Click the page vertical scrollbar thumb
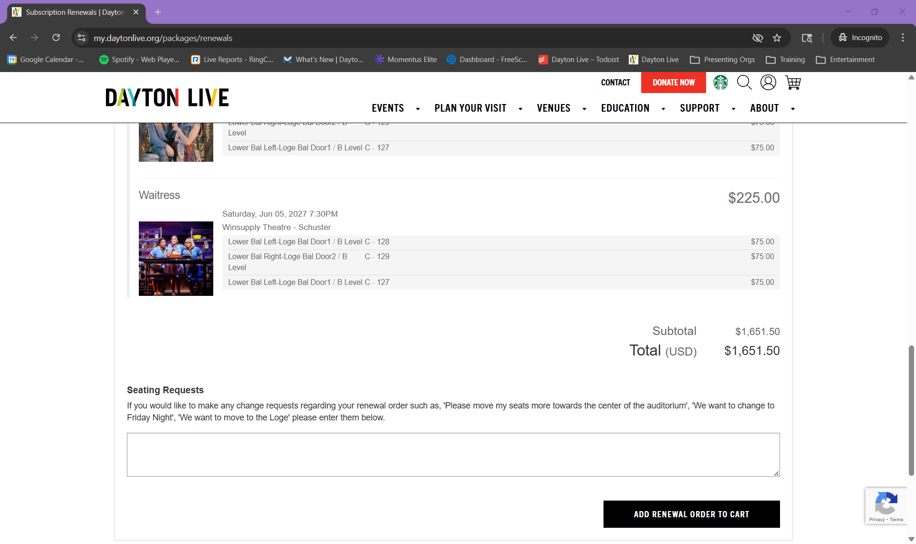 point(911,410)
